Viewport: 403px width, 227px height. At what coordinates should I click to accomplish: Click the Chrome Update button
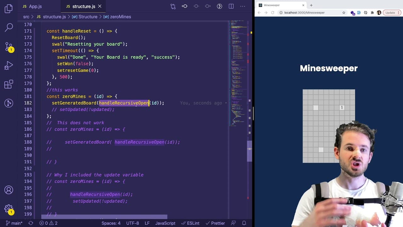coord(390,13)
